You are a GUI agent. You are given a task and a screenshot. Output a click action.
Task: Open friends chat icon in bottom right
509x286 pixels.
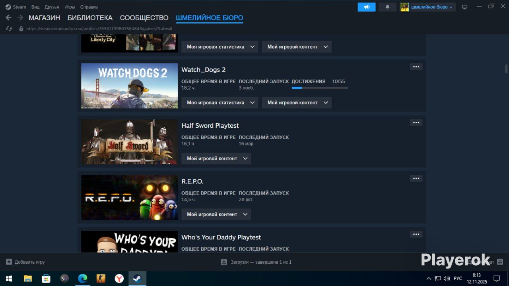click(x=500, y=262)
